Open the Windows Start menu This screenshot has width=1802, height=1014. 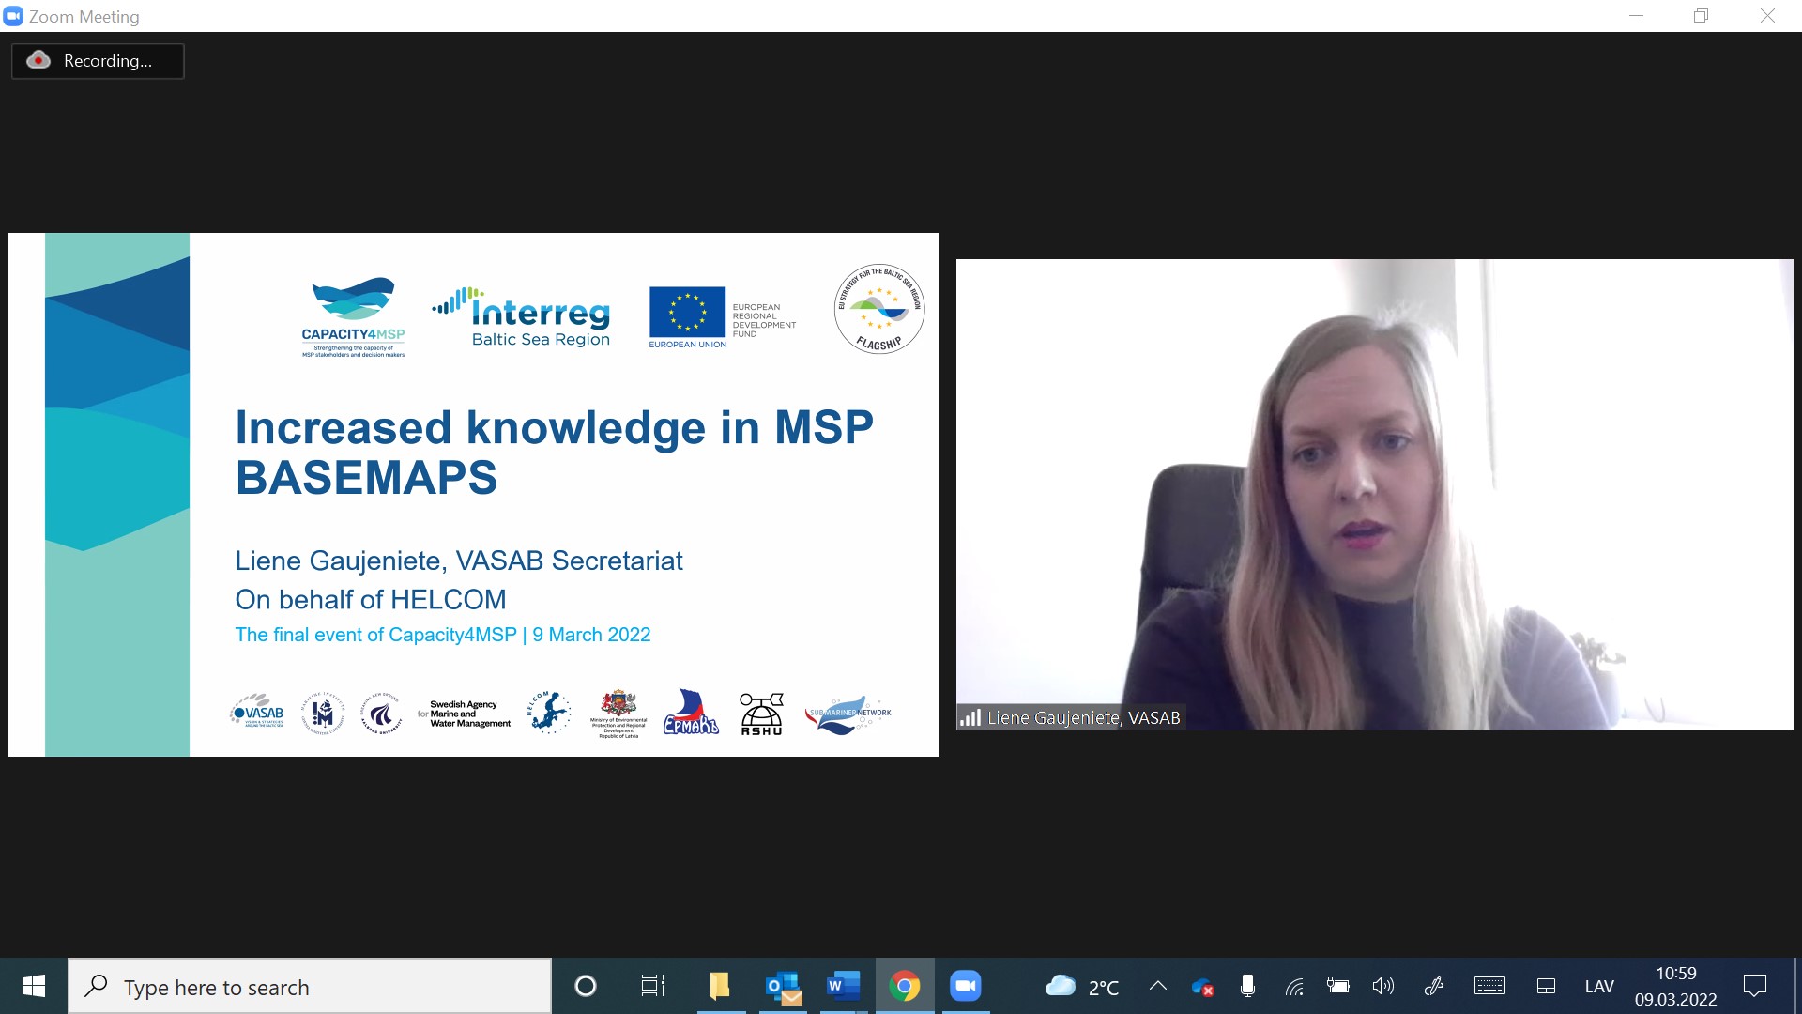[34, 986]
